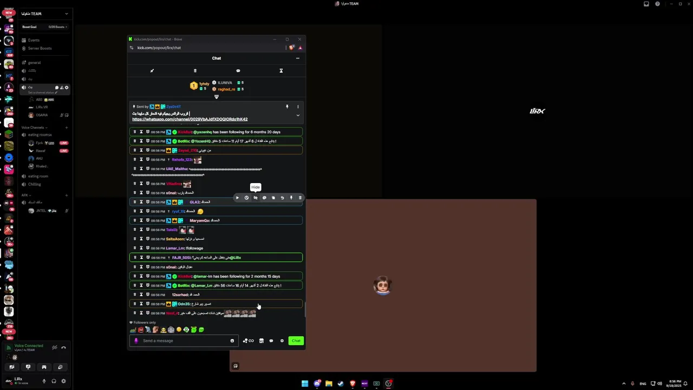Click the hourglass icon in Kick chat toolbar
693x390 pixels.
281,70
